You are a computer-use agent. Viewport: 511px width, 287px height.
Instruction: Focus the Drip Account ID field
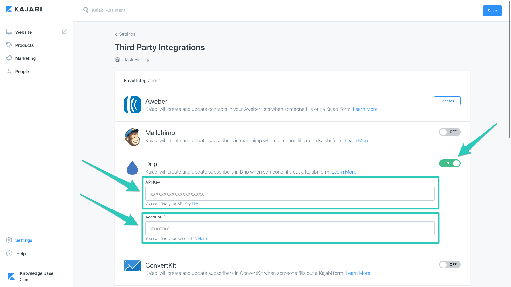click(290, 229)
